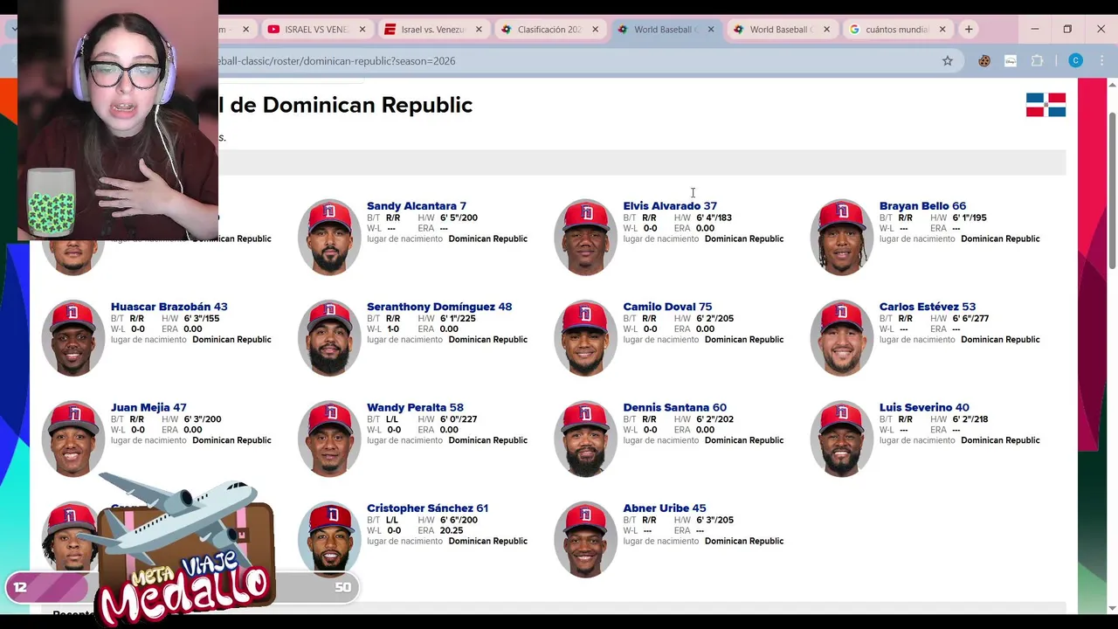1118x629 pixels.
Task: Open Elvis Alvarado 37 player link
Action: coord(670,206)
